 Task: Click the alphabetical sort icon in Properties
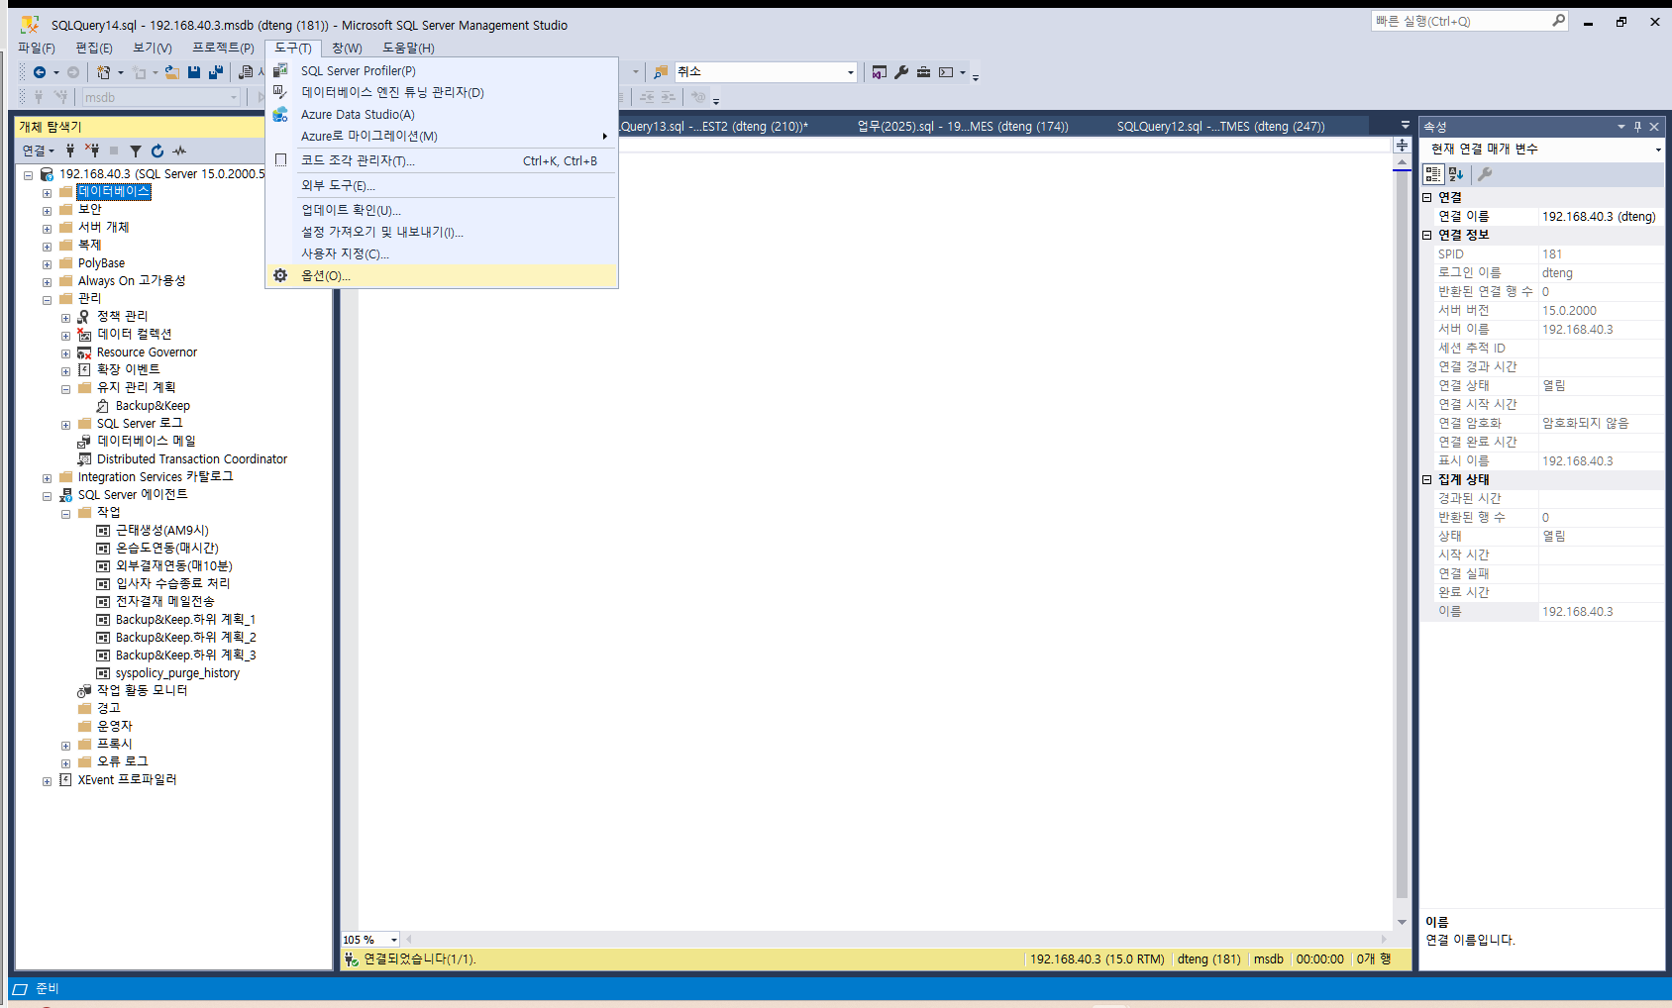(1455, 174)
